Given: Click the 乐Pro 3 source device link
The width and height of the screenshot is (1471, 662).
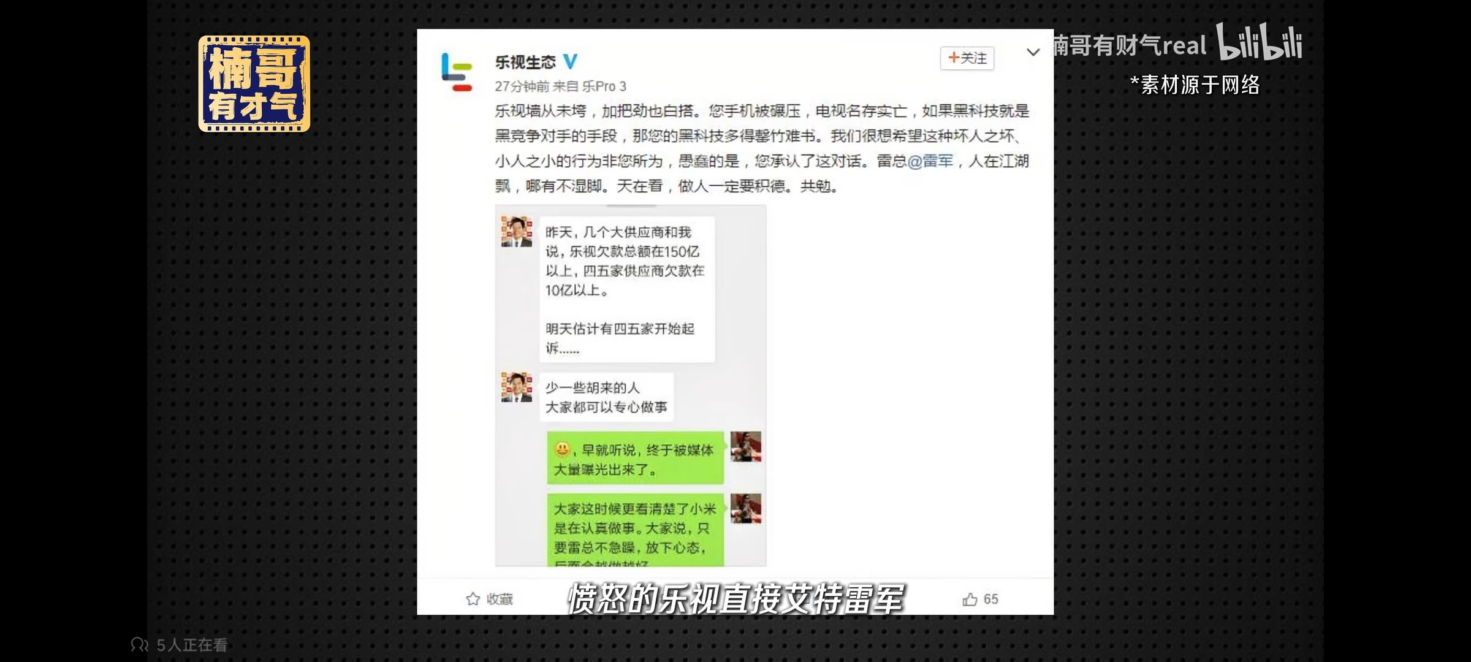Looking at the screenshot, I should pos(604,86).
